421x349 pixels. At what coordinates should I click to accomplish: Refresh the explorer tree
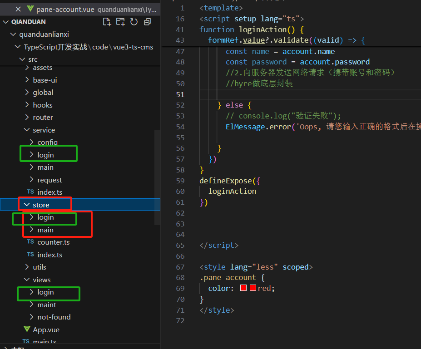pyautogui.click(x=134, y=22)
